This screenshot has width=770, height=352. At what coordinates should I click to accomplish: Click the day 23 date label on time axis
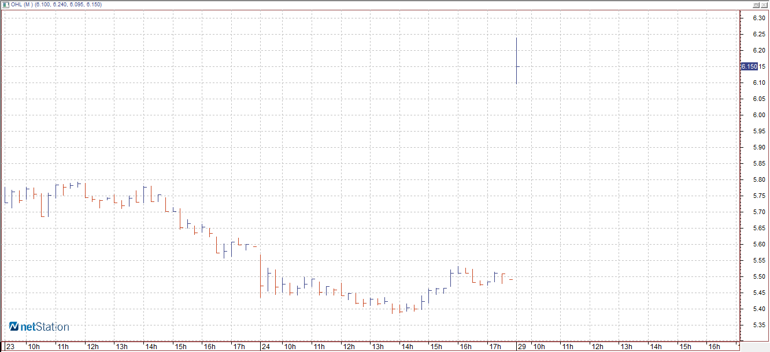coord(10,347)
